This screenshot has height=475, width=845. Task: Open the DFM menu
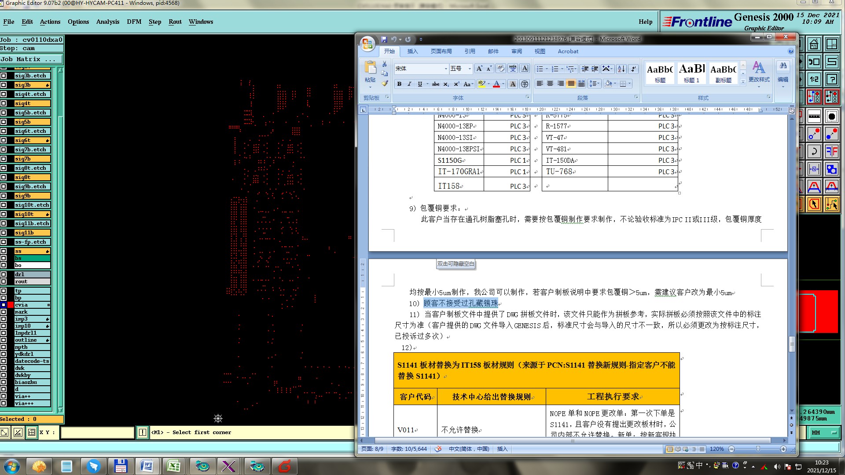[134, 22]
